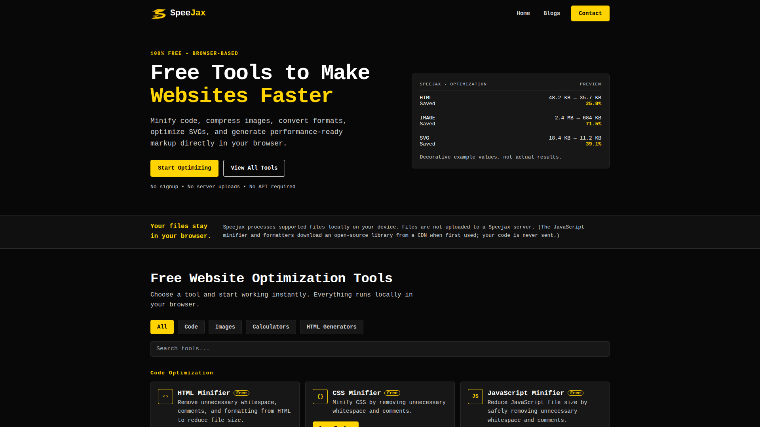Click the Free badge on CSS Minifier
The width and height of the screenshot is (760, 427).
point(392,393)
